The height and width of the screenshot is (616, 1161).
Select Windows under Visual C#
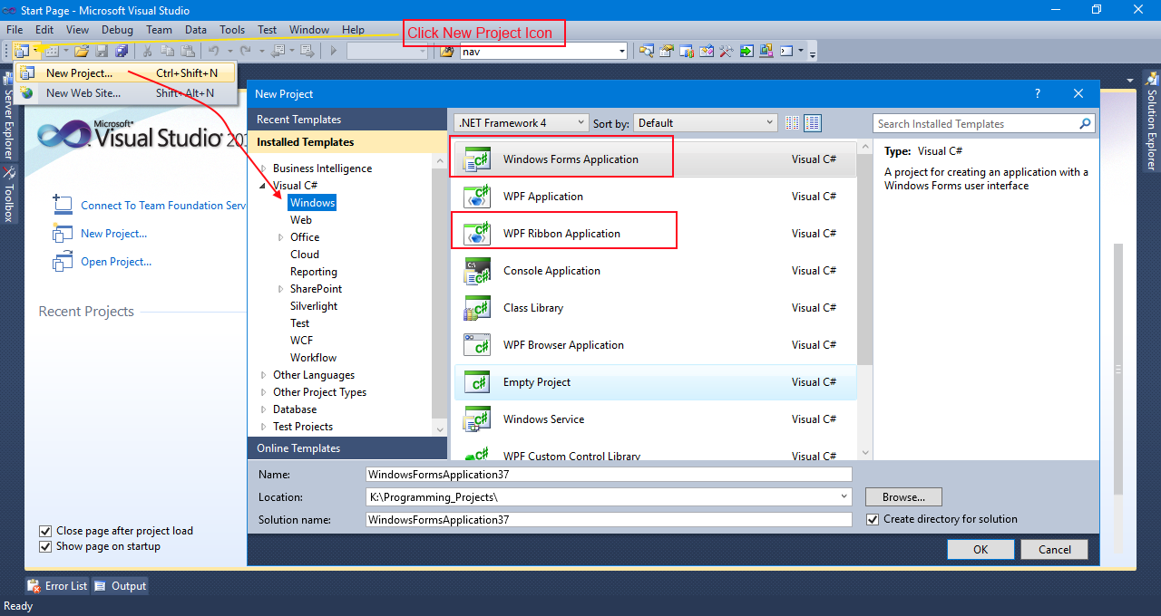click(312, 203)
